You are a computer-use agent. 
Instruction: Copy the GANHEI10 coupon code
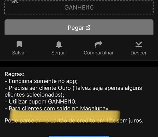79,8
